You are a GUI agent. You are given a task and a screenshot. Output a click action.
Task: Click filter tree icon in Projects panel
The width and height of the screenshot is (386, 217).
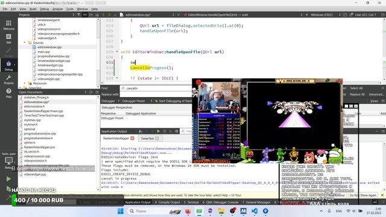tap(79, 14)
